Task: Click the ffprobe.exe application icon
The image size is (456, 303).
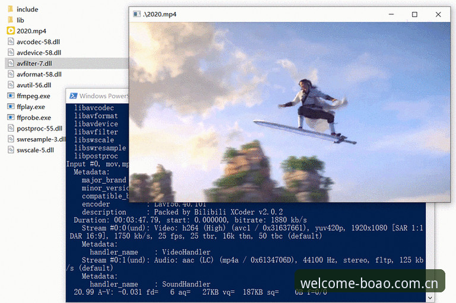Action: [11, 117]
